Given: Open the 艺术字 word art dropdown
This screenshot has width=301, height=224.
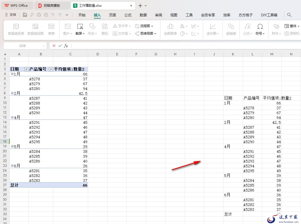Looking at the screenshot, I should (122, 26).
